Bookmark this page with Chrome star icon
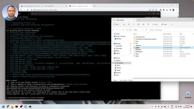Screen dimensions: 194x109 156,10
